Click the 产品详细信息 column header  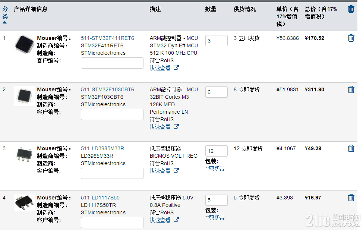coord(31,9)
